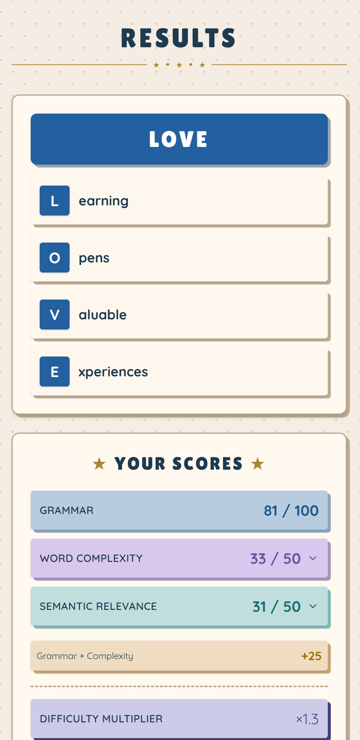This screenshot has height=740, width=360.
Task: Select the Grammar score row
Action: (x=179, y=510)
